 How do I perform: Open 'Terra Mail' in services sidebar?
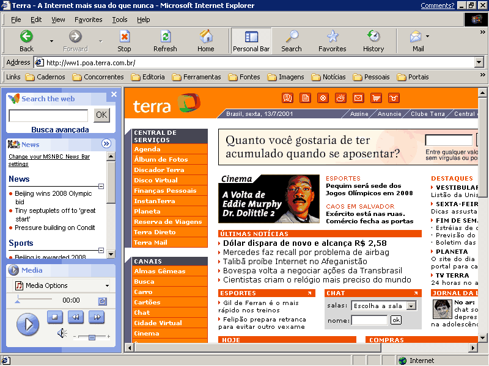click(150, 242)
